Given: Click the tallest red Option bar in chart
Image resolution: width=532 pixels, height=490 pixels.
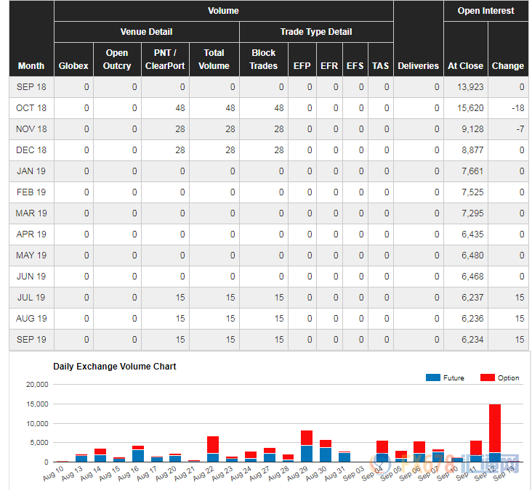Looking at the screenshot, I should coord(495,428).
